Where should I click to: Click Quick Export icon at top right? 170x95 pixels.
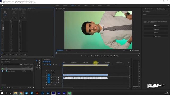(x=168, y=6)
